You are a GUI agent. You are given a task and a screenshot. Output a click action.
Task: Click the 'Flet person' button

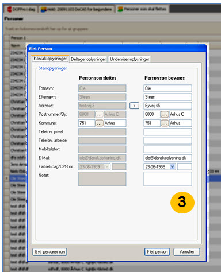(x=157, y=252)
